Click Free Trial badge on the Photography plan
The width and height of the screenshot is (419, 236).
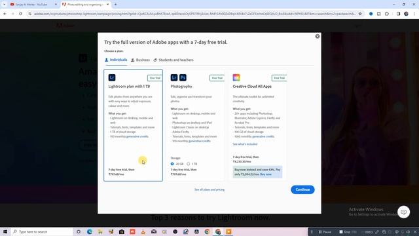pyautogui.click(x=217, y=78)
